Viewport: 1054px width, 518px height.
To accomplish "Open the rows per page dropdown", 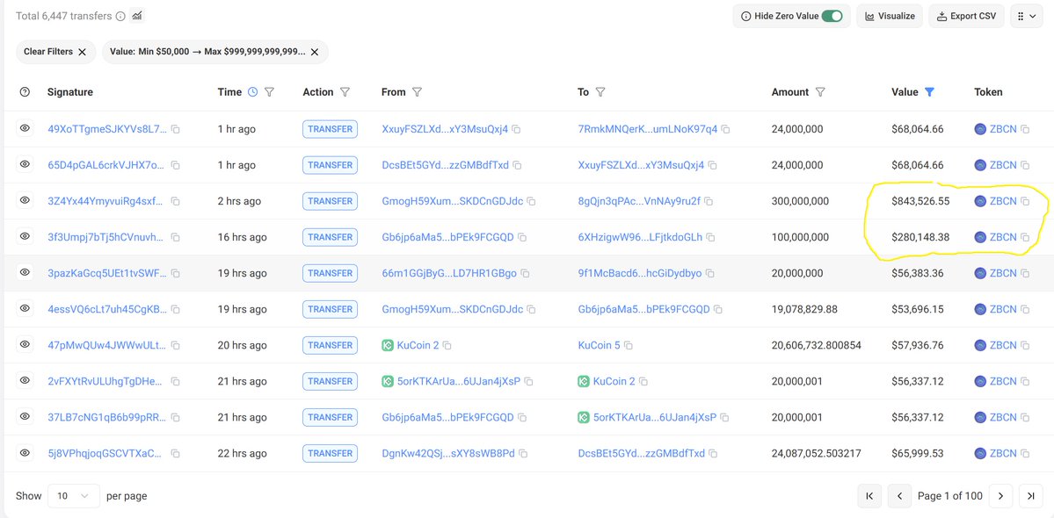I will [x=74, y=496].
